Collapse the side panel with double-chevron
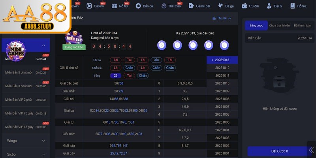Image resolution: width=316 pixels, height=158 pixels. point(312,150)
